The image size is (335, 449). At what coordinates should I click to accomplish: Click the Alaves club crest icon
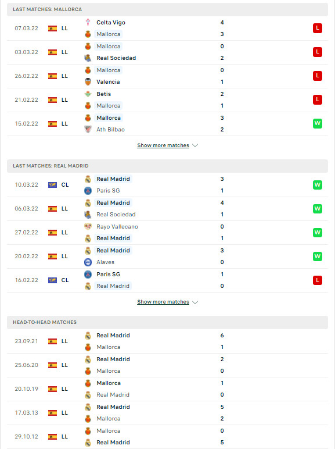point(88,262)
